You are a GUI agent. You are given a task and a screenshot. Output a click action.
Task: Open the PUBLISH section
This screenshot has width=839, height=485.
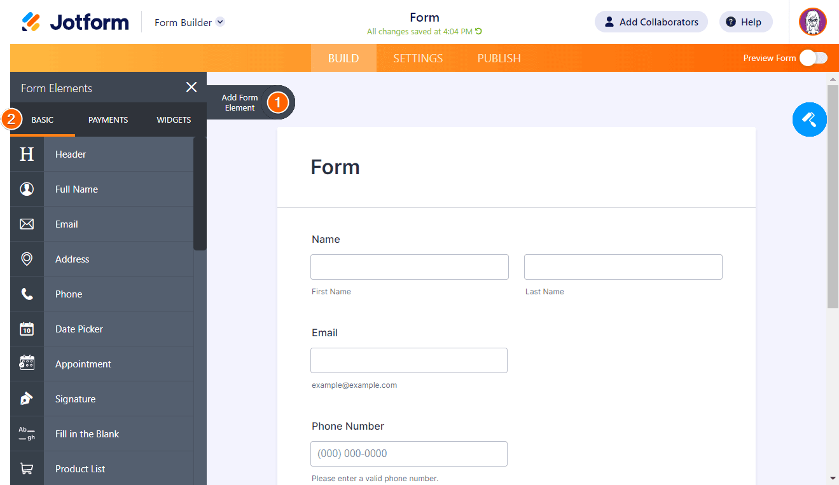[498, 58]
